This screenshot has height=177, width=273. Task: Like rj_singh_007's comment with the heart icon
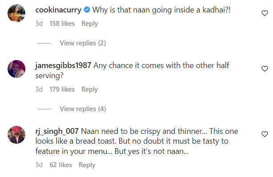pyautogui.click(x=265, y=134)
